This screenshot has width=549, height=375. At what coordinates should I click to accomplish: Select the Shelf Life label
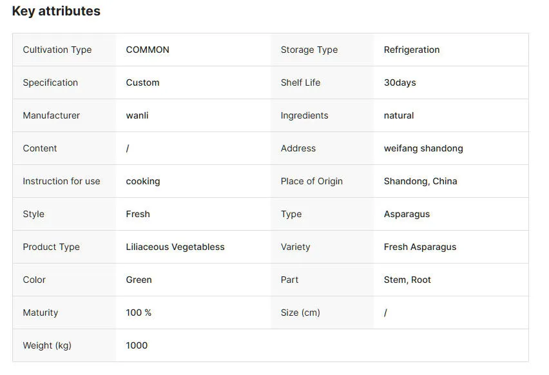tap(300, 82)
